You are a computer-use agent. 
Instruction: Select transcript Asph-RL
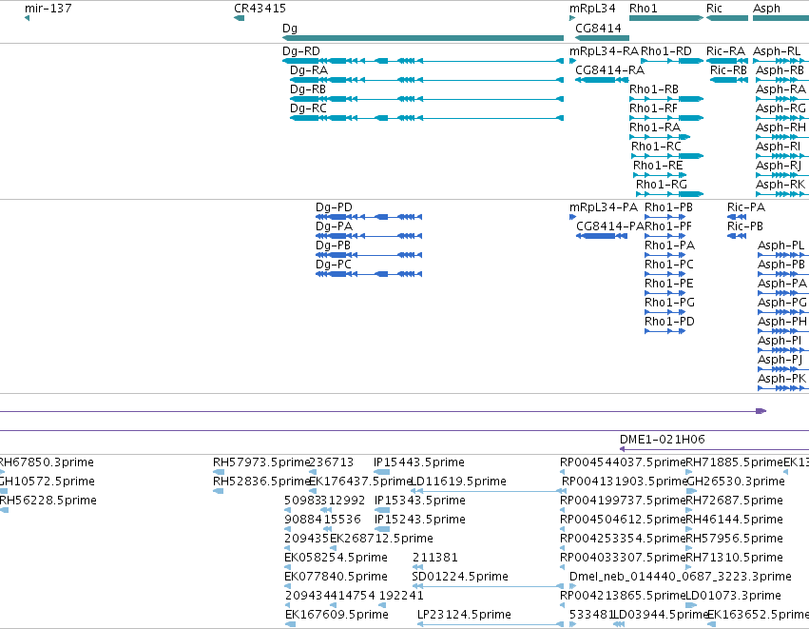[x=781, y=61]
